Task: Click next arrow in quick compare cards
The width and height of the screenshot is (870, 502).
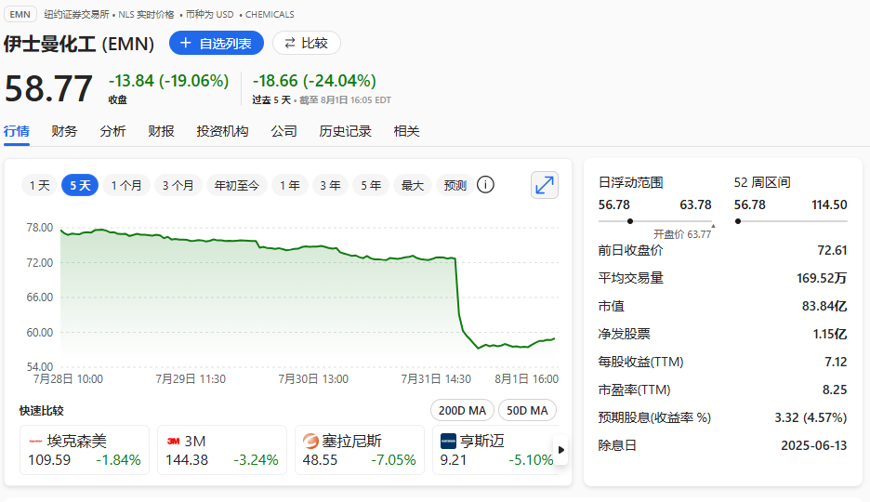Action: click(561, 450)
